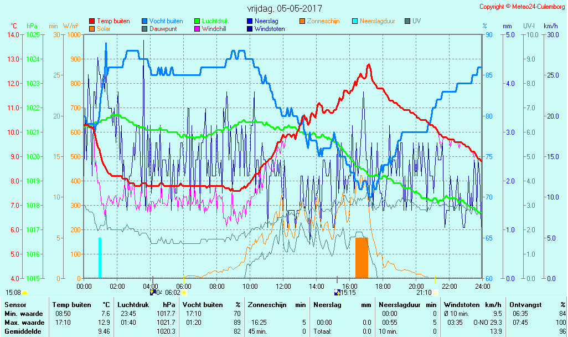Click the cyan Neerslagduur legend square
The height and width of the screenshot is (337, 568).
click(355, 21)
